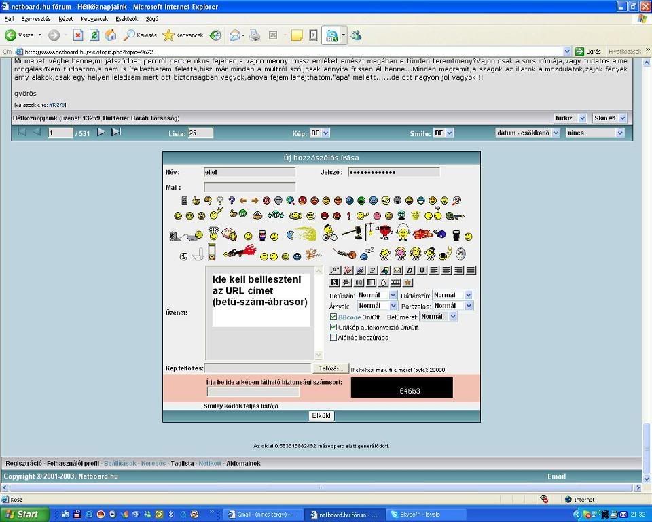Screen dimensions: 652x522
Task: Click the IE Home toolbar icon
Action: pyautogui.click(x=110, y=35)
